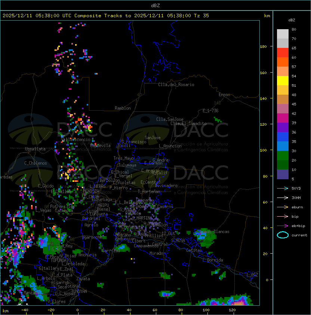Image resolution: width=311 pixels, height=315 pixels.
Task: Click the strong echo cell near Villavicencio
Action: click(89, 127)
